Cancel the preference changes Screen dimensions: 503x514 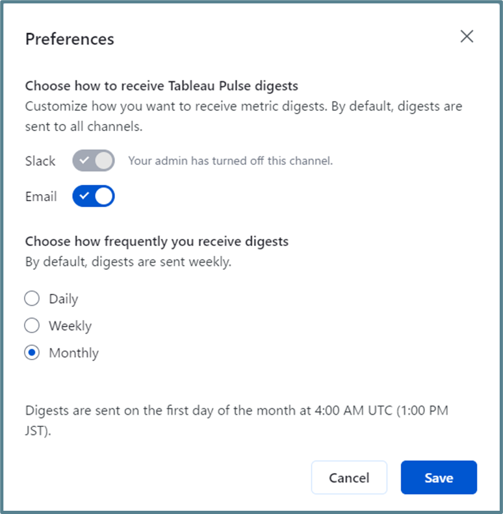349,478
